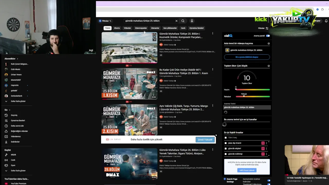
Task: Select the Son yüklenenler filter chip
Action: (170, 28)
